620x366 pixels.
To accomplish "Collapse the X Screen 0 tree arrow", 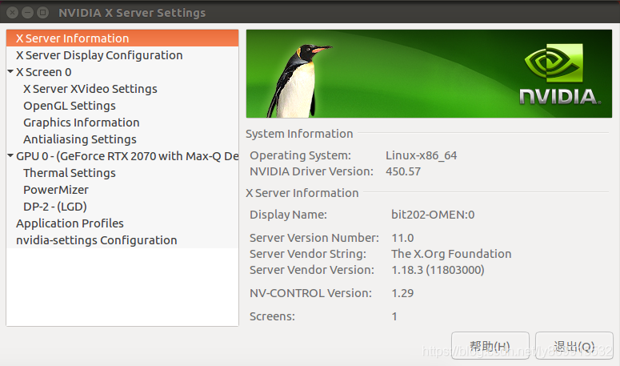I will pos(10,71).
